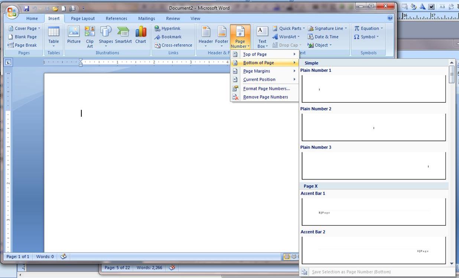
Task: Switch to the Review tab
Action: [x=173, y=19]
